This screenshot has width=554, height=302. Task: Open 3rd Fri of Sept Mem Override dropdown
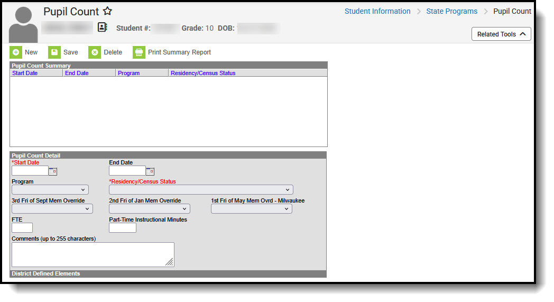(x=52, y=209)
